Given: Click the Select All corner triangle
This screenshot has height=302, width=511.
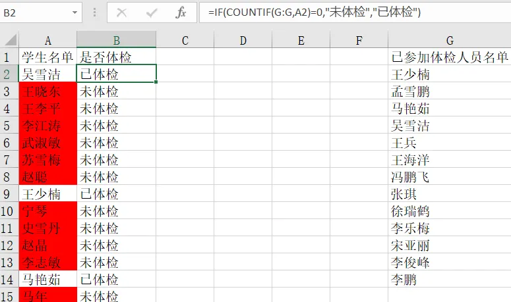Looking at the screenshot, I should [9, 41].
